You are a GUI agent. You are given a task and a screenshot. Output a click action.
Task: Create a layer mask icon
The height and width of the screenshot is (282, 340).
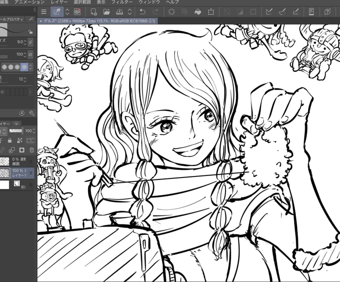[21, 150]
